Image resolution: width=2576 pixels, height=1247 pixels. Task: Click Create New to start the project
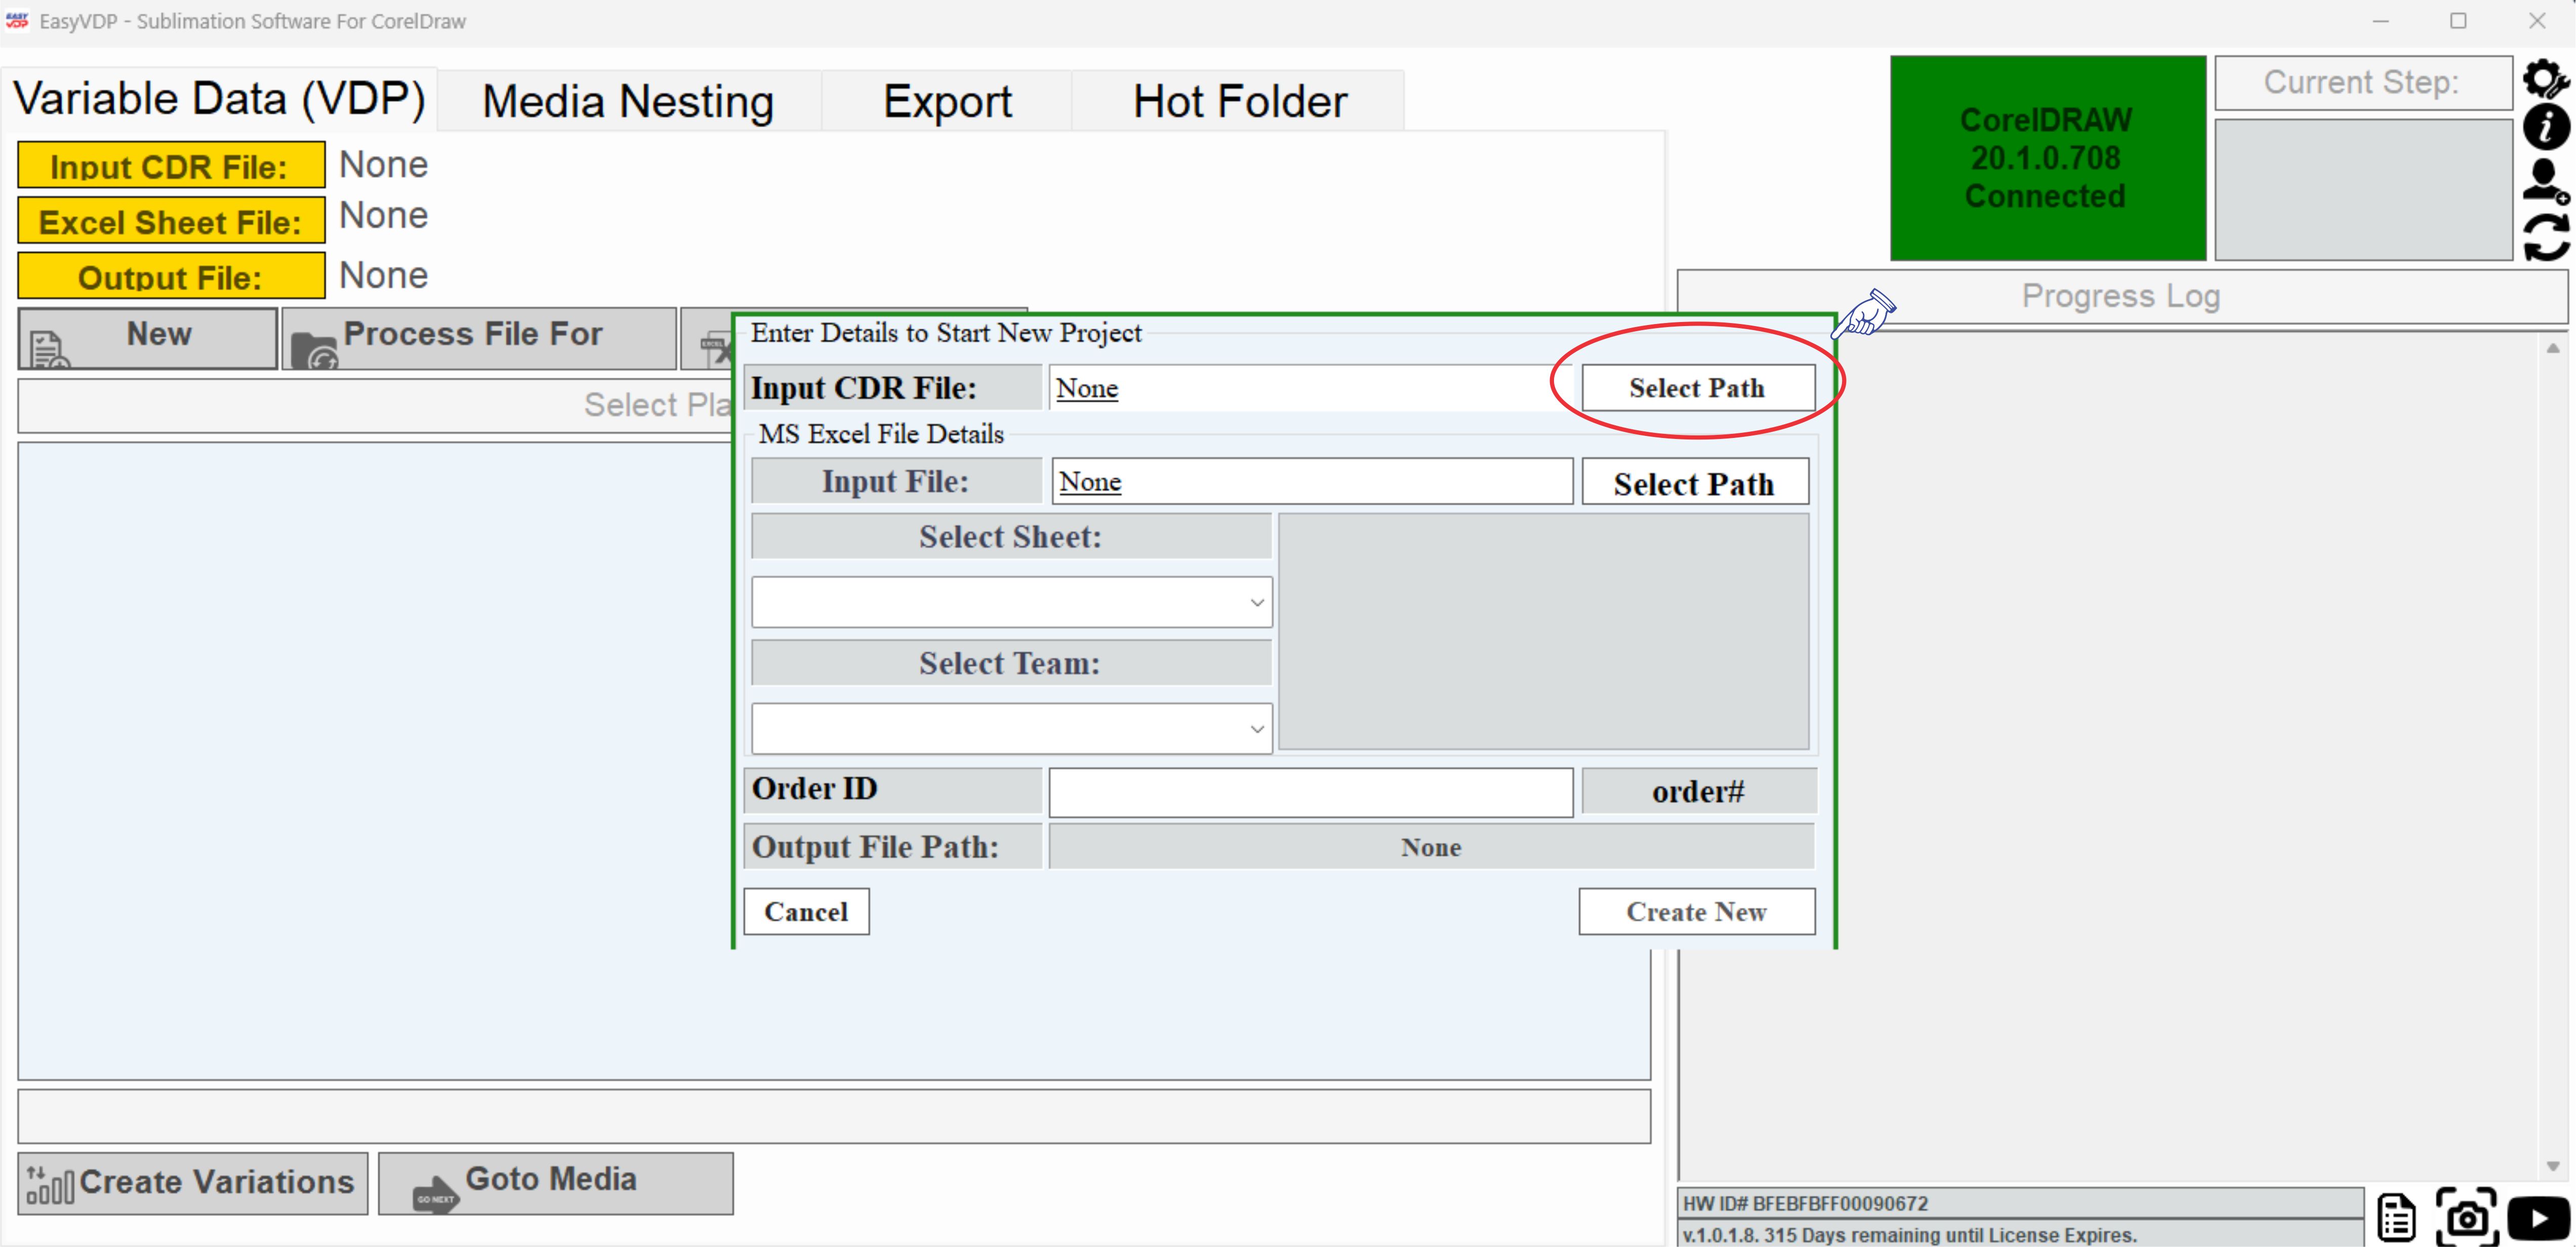coord(1696,911)
